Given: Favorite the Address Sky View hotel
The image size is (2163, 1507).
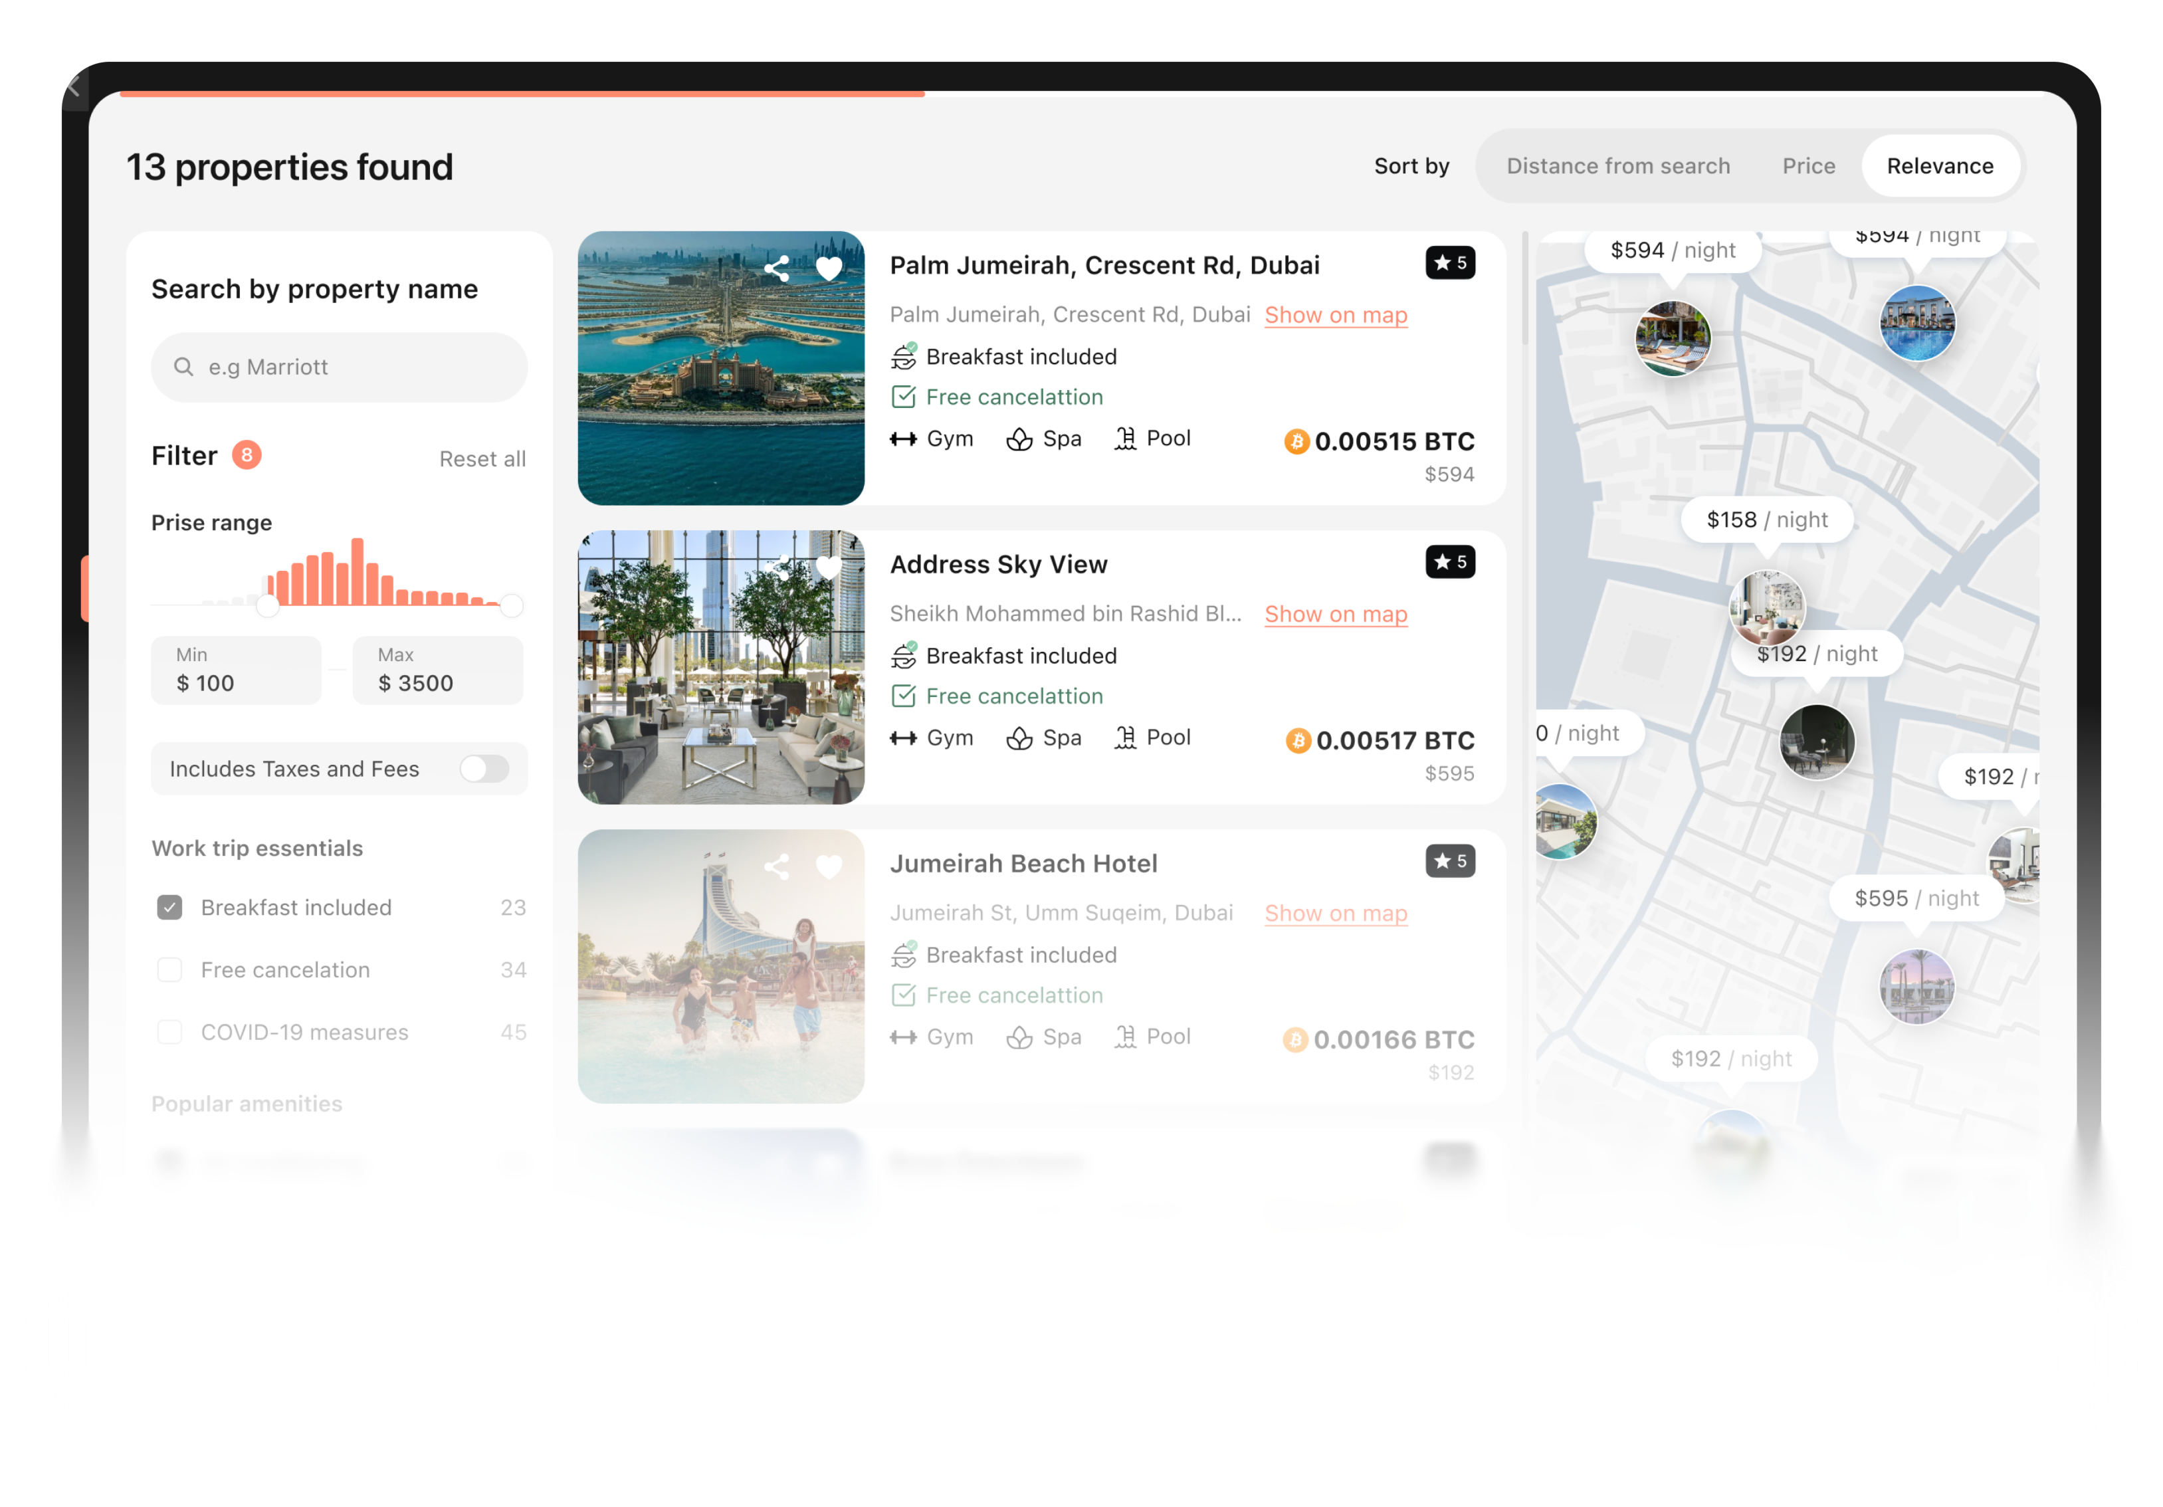Looking at the screenshot, I should coord(828,567).
